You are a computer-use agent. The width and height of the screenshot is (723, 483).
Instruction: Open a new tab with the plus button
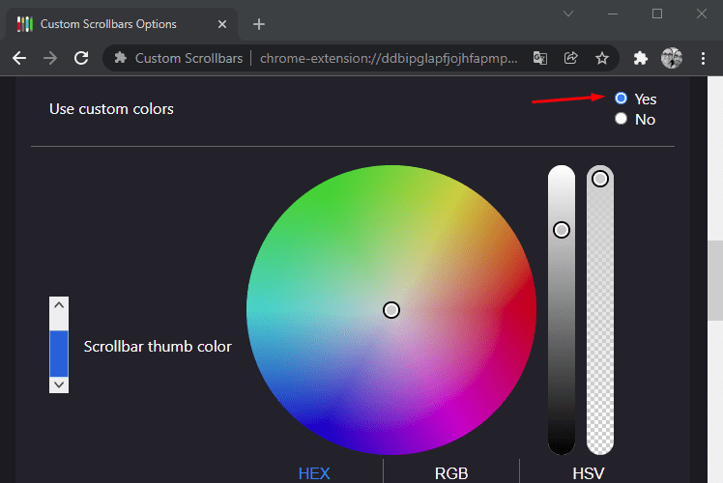tap(259, 24)
